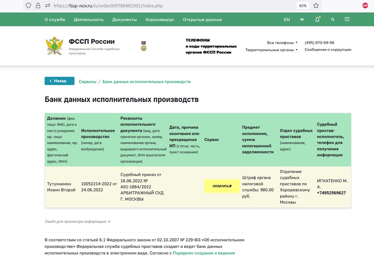Click the search magnifier icon
This screenshot has height=258, width=374.
tap(333, 19)
